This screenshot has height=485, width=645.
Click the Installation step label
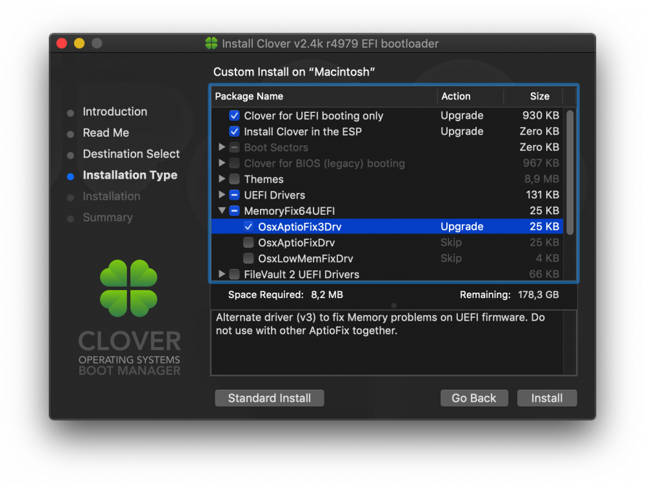point(112,196)
